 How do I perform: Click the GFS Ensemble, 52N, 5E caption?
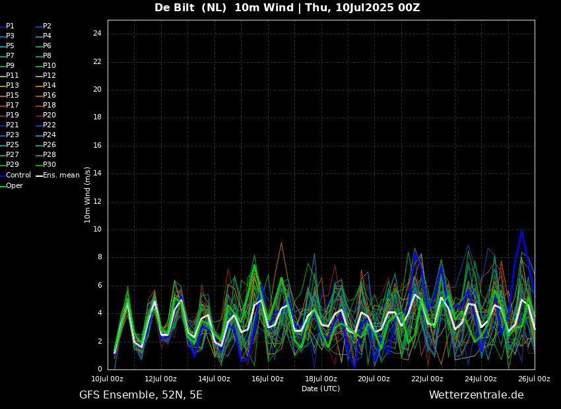pyautogui.click(x=141, y=395)
